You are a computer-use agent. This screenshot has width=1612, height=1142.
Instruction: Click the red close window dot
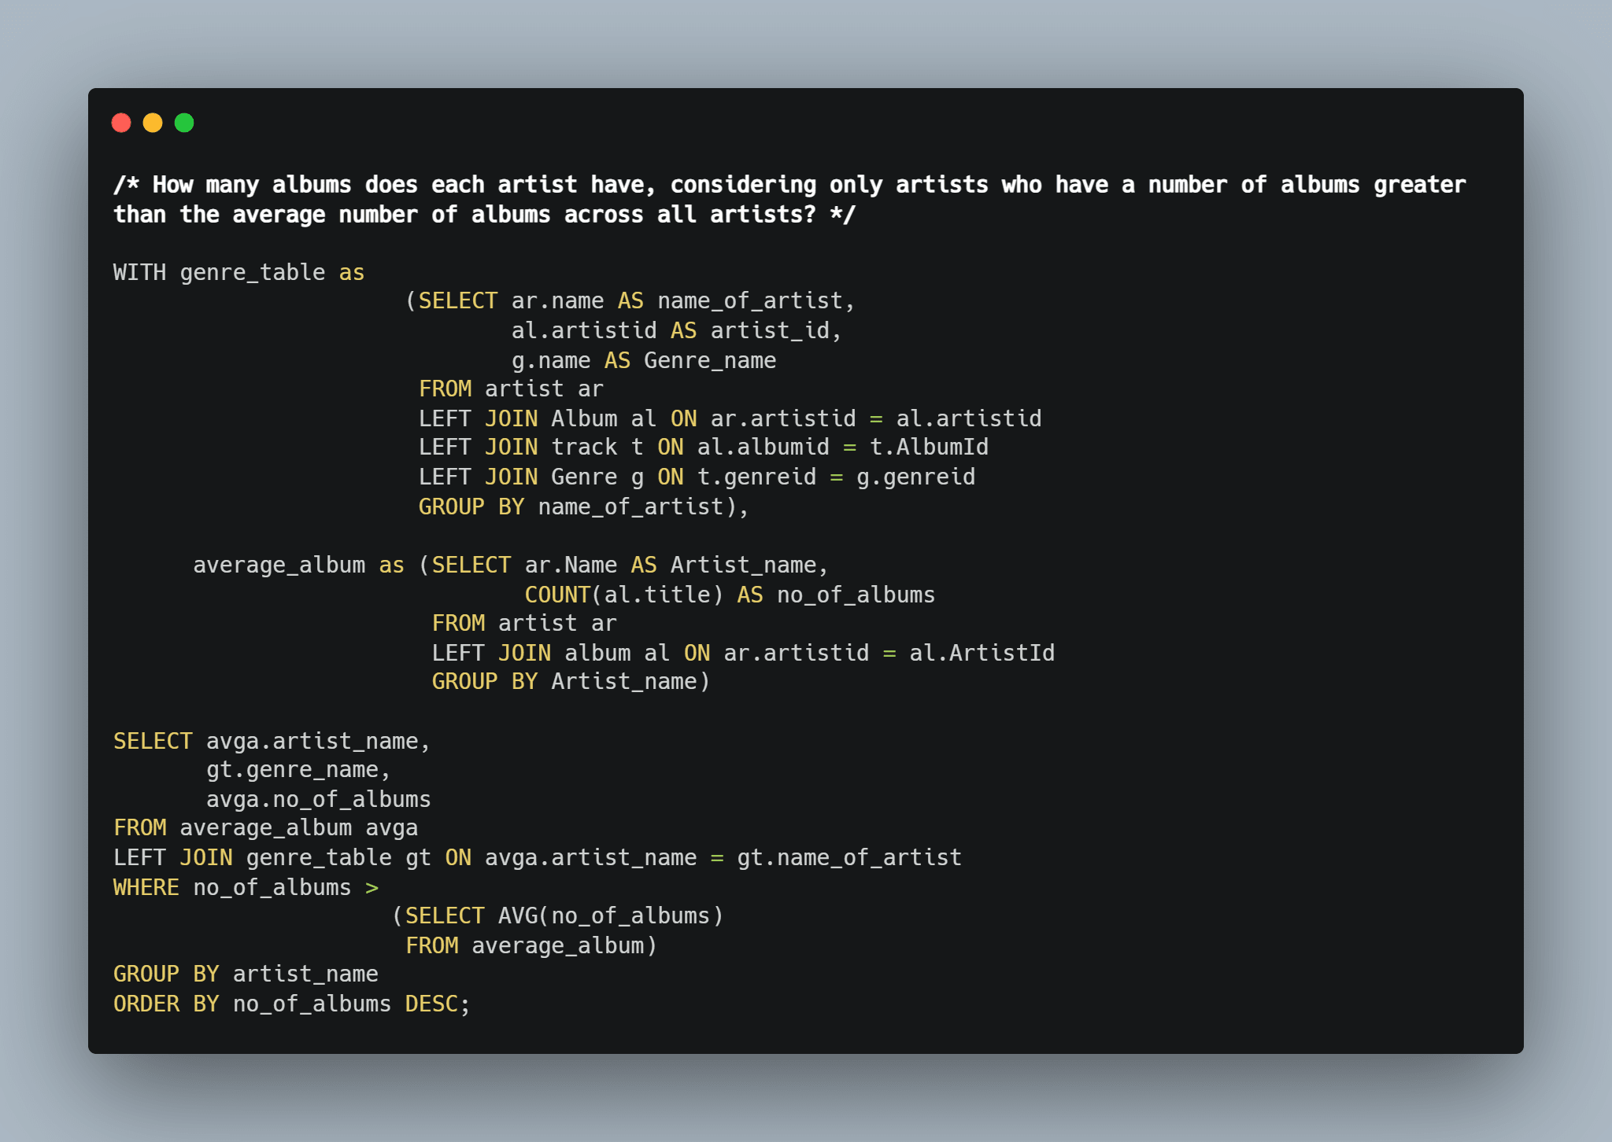tap(121, 123)
